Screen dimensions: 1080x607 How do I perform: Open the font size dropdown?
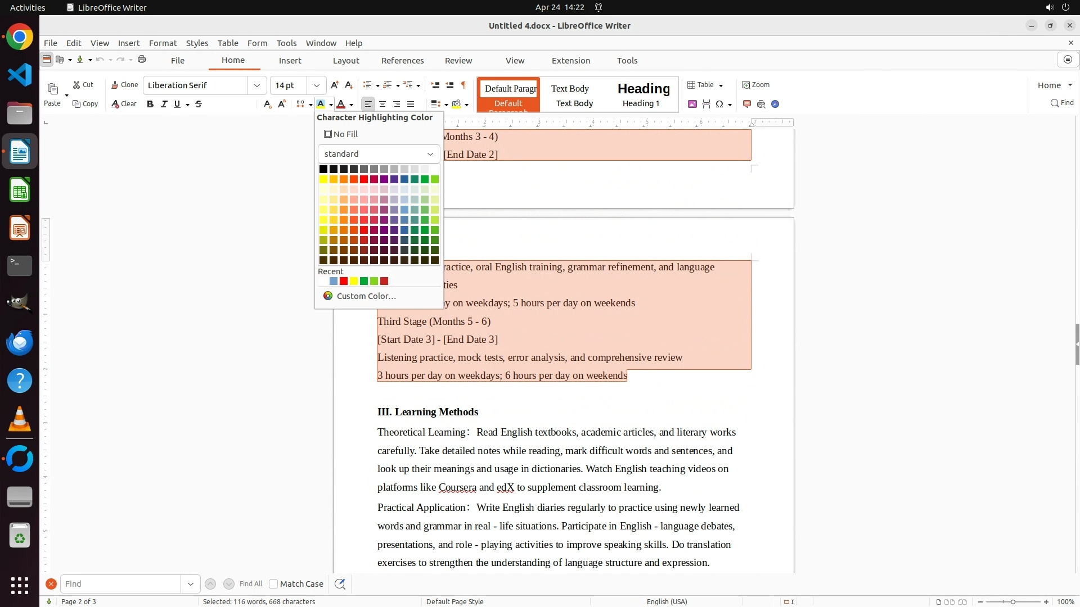click(x=316, y=85)
